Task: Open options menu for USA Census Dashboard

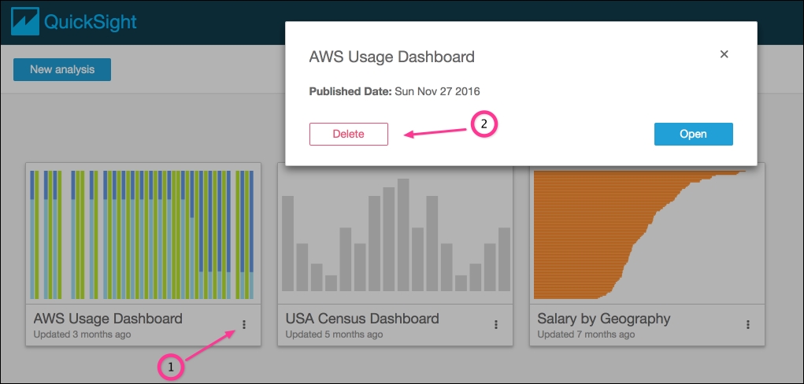Action: [x=496, y=324]
